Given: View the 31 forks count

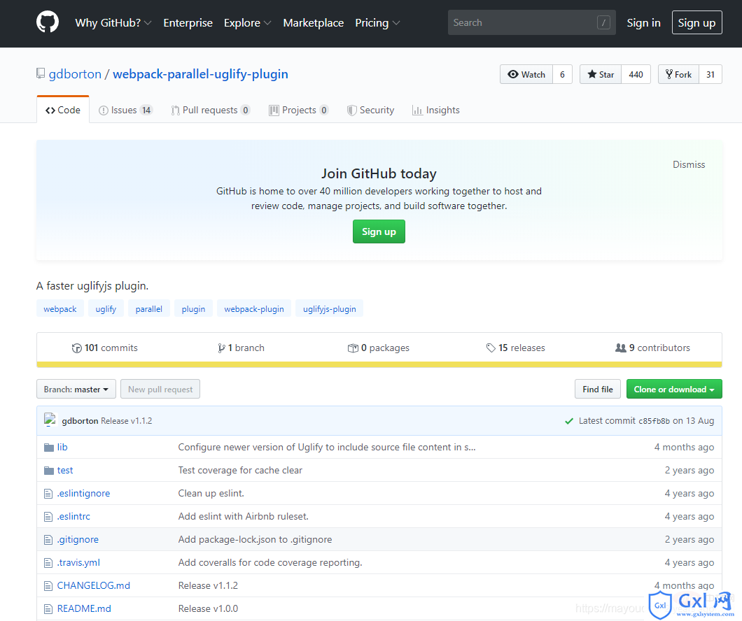Looking at the screenshot, I should (710, 74).
